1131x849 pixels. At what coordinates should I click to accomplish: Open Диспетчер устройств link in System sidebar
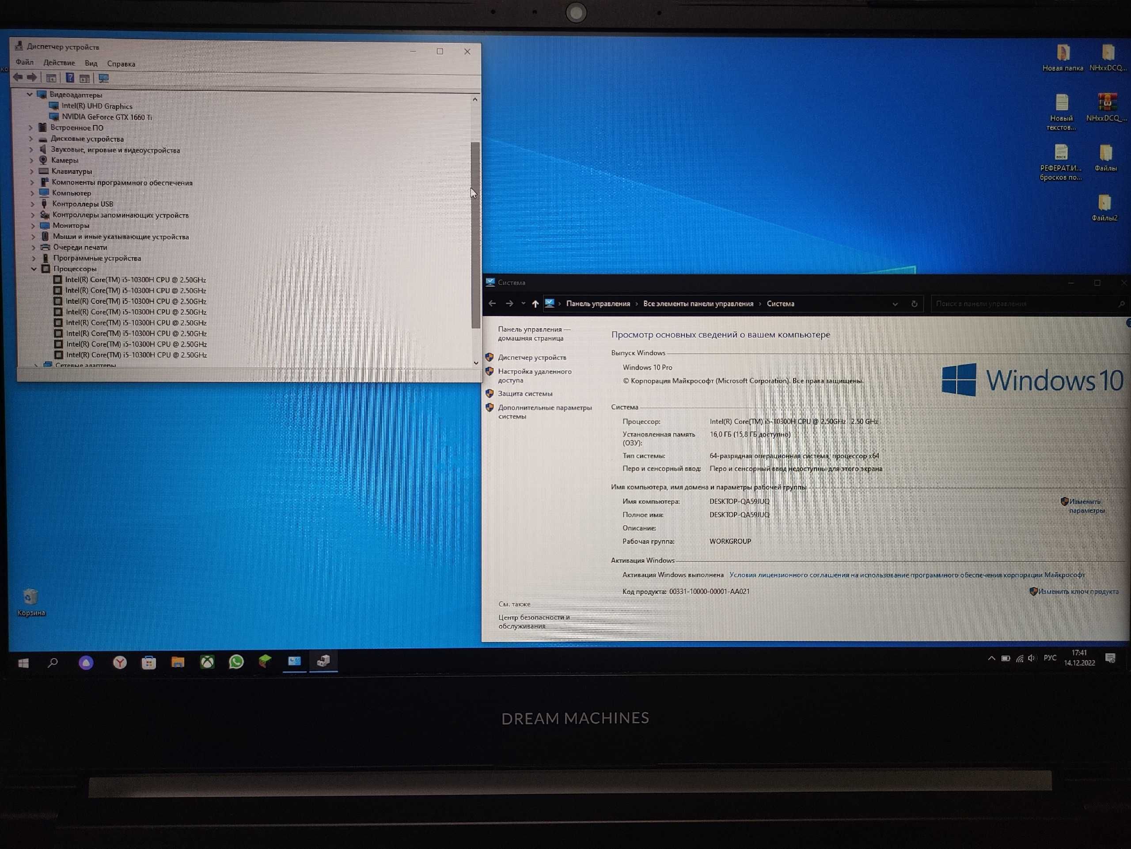pyautogui.click(x=532, y=357)
